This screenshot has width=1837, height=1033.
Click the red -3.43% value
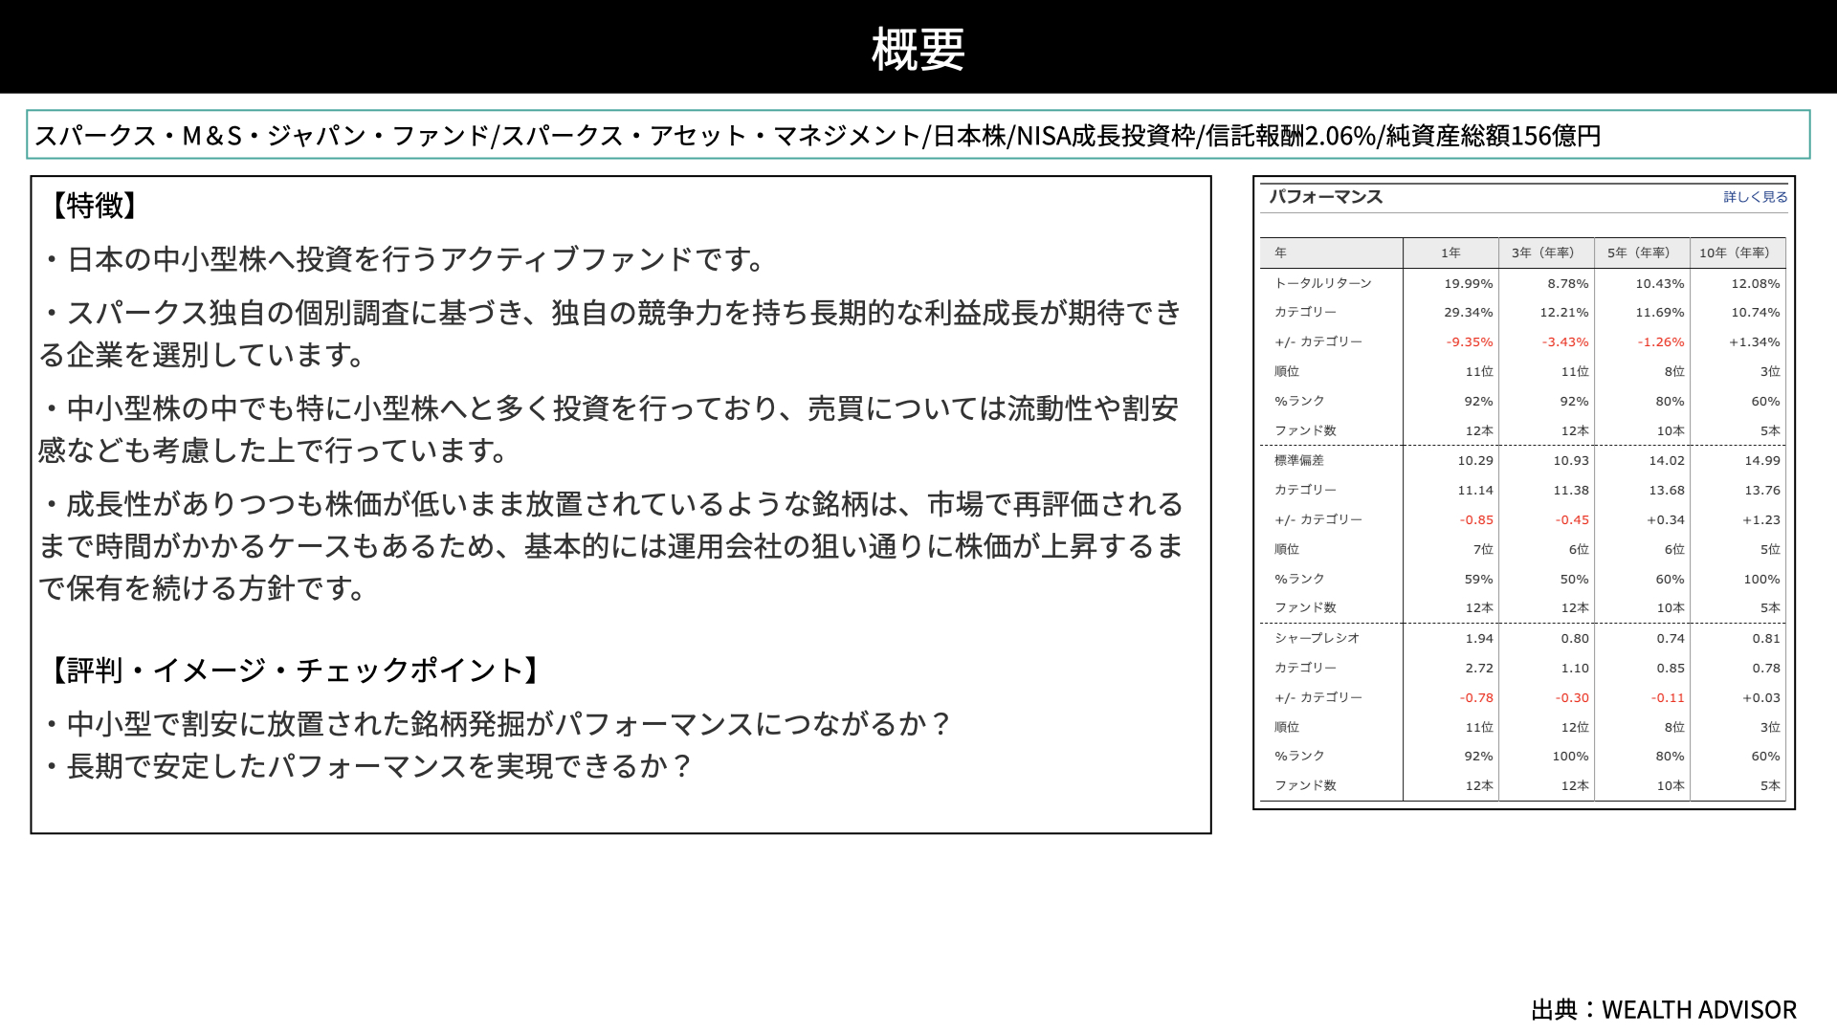click(1565, 342)
